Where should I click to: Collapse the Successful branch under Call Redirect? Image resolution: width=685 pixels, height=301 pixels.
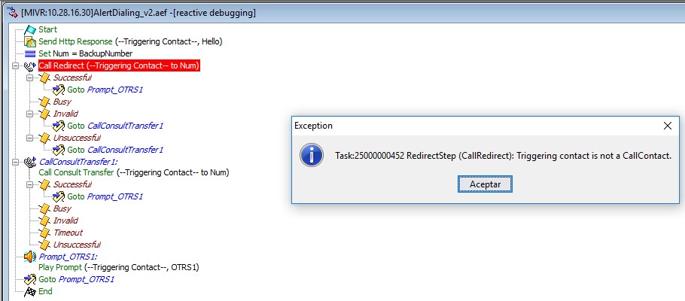[x=30, y=78]
